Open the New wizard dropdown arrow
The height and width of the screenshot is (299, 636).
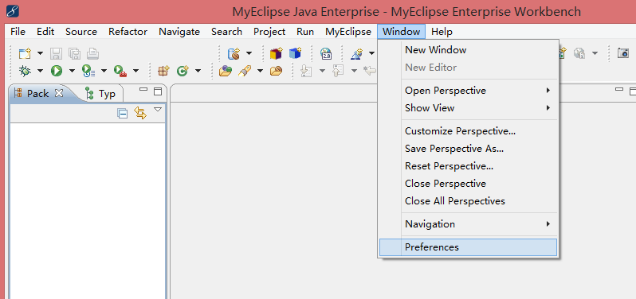tap(40, 53)
